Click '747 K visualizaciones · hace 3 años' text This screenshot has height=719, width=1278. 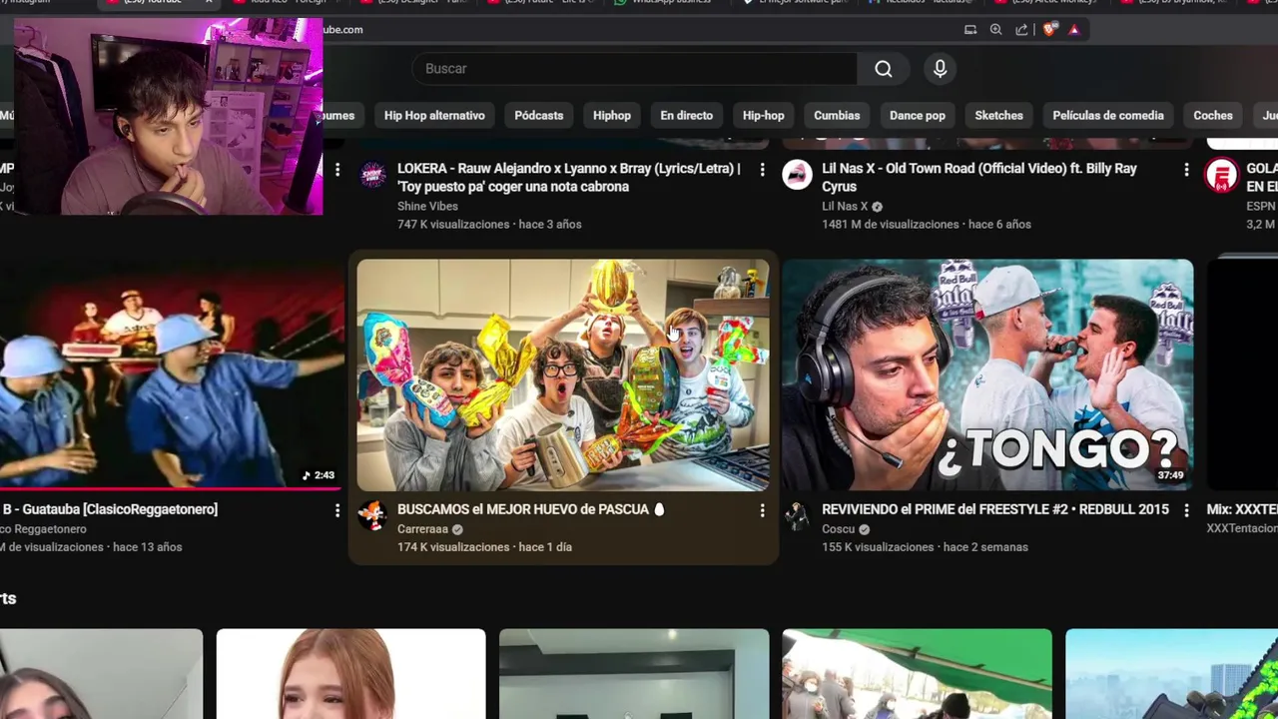click(489, 225)
